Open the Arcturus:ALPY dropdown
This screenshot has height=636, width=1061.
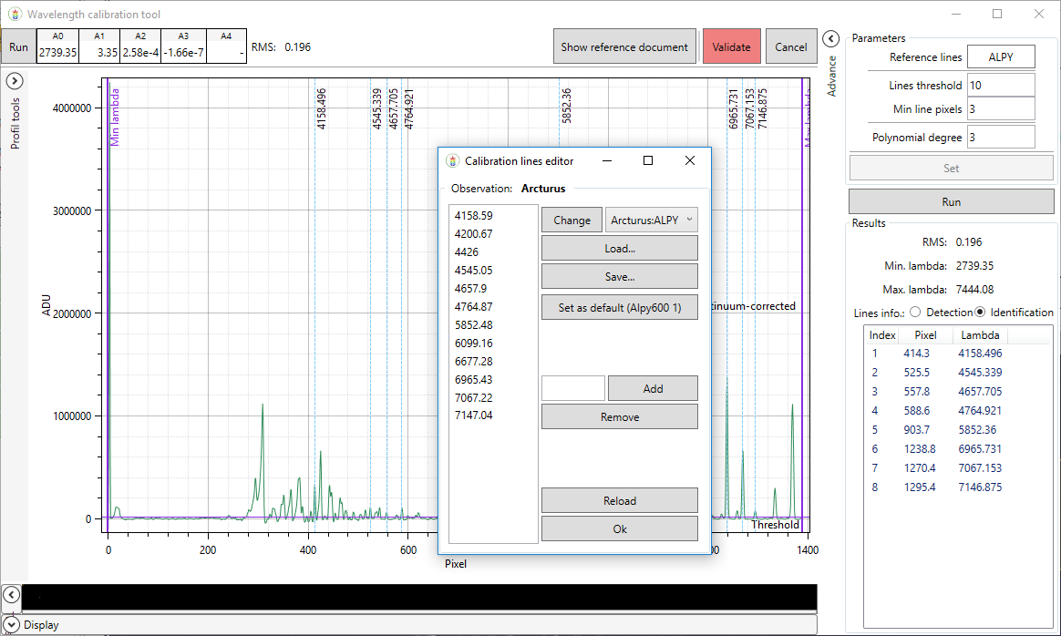652,220
